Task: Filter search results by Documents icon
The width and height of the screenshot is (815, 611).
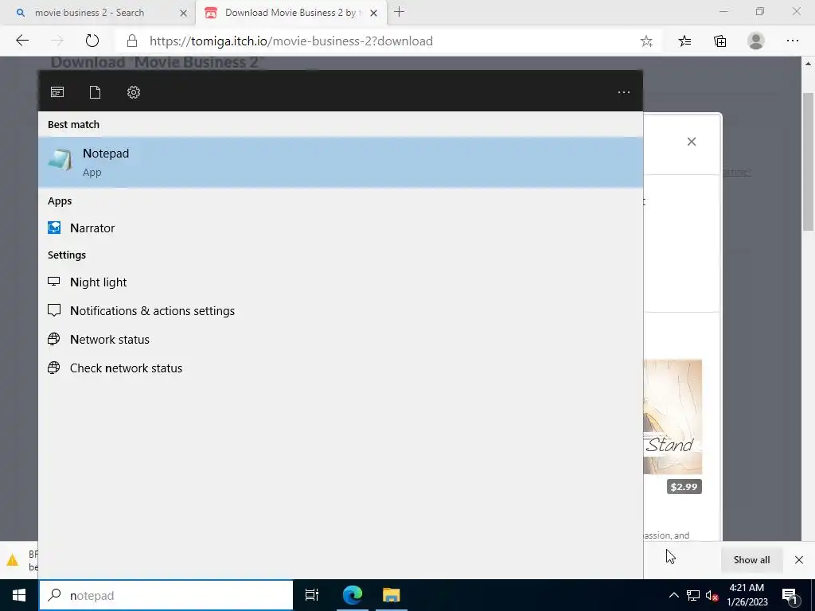Action: coord(96,92)
